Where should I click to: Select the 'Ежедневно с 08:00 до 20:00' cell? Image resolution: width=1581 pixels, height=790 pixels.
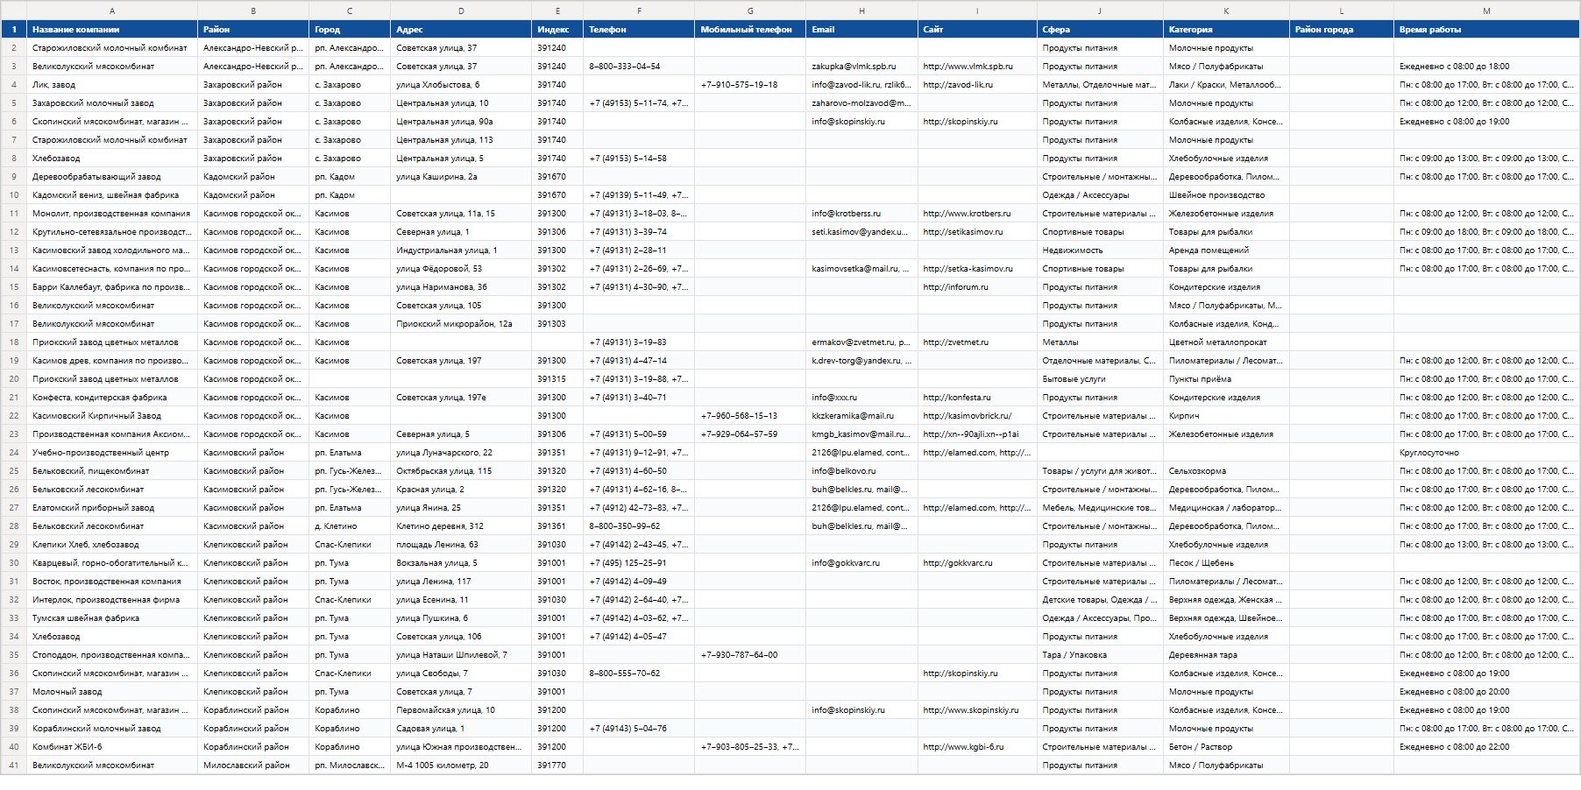(1486, 692)
